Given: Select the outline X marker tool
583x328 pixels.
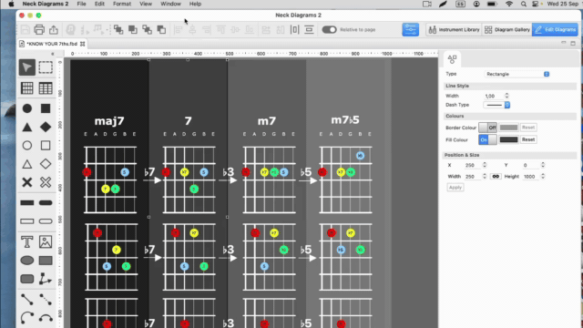Looking at the screenshot, I should tap(46, 182).
